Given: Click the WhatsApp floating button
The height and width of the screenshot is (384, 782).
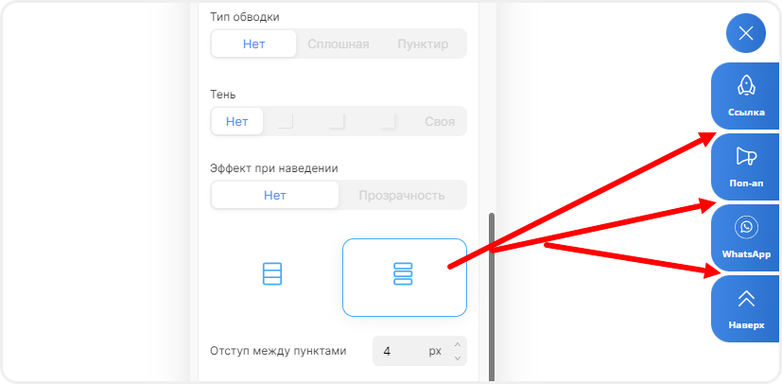Looking at the screenshot, I should tap(745, 238).
